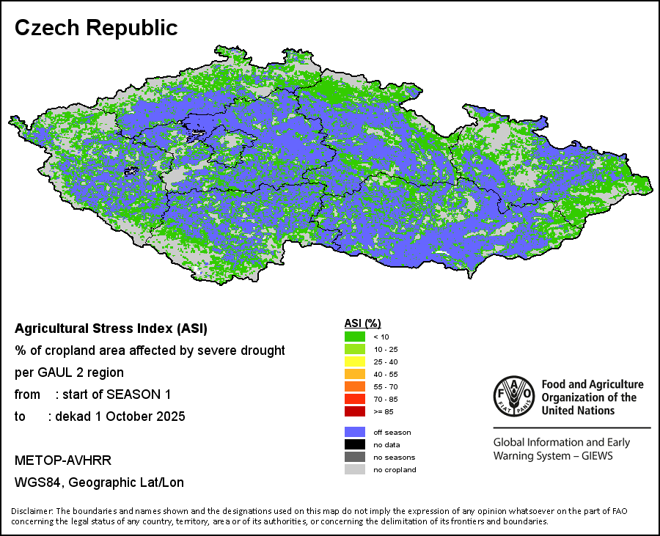This screenshot has height=536, width=660.
Task: Click the FAO emblem logo
Action: [x=515, y=397]
